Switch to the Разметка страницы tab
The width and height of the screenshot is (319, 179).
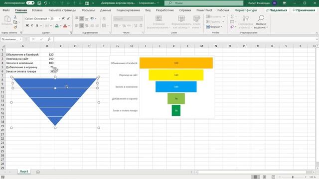pos(62,10)
